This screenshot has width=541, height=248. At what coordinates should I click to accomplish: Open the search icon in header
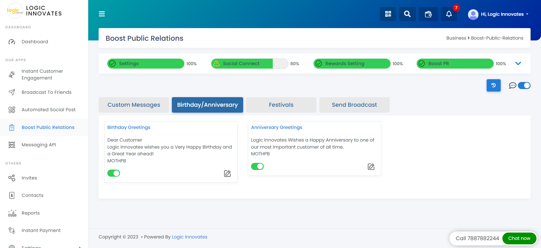click(407, 14)
